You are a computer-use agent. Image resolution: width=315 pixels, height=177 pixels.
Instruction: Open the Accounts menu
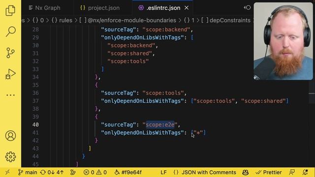[x=10, y=136]
